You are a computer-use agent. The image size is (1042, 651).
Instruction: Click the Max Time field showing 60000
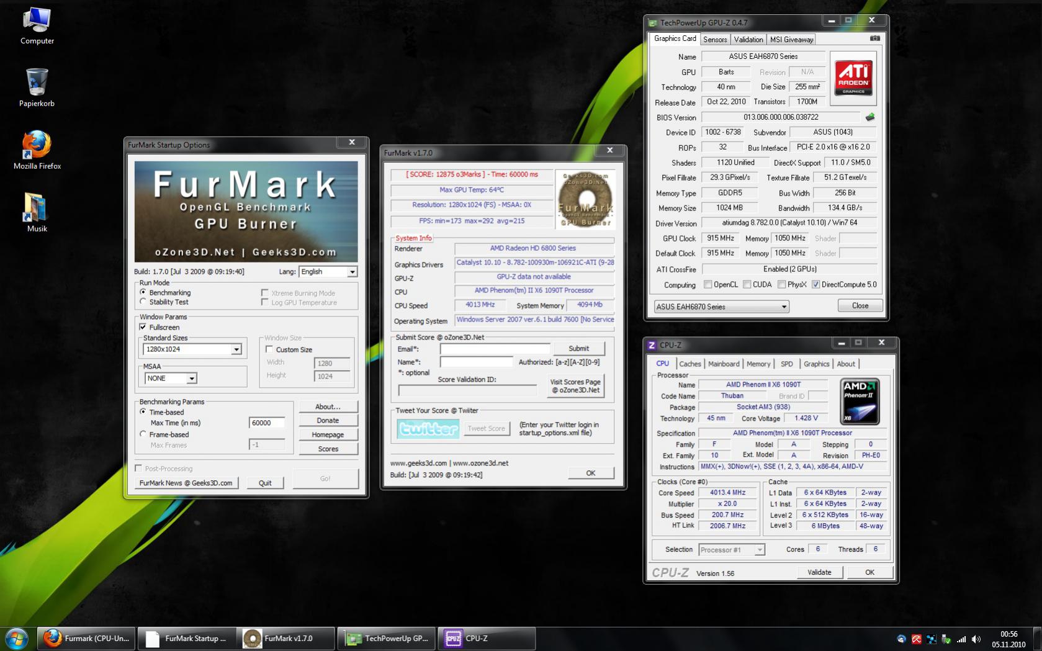pyautogui.click(x=267, y=423)
